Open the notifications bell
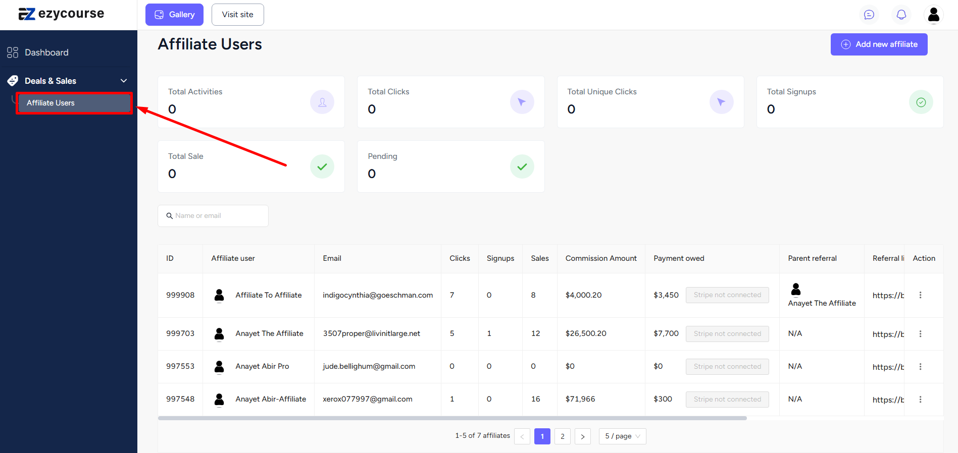Viewport: 958px width, 453px height. 901,15
